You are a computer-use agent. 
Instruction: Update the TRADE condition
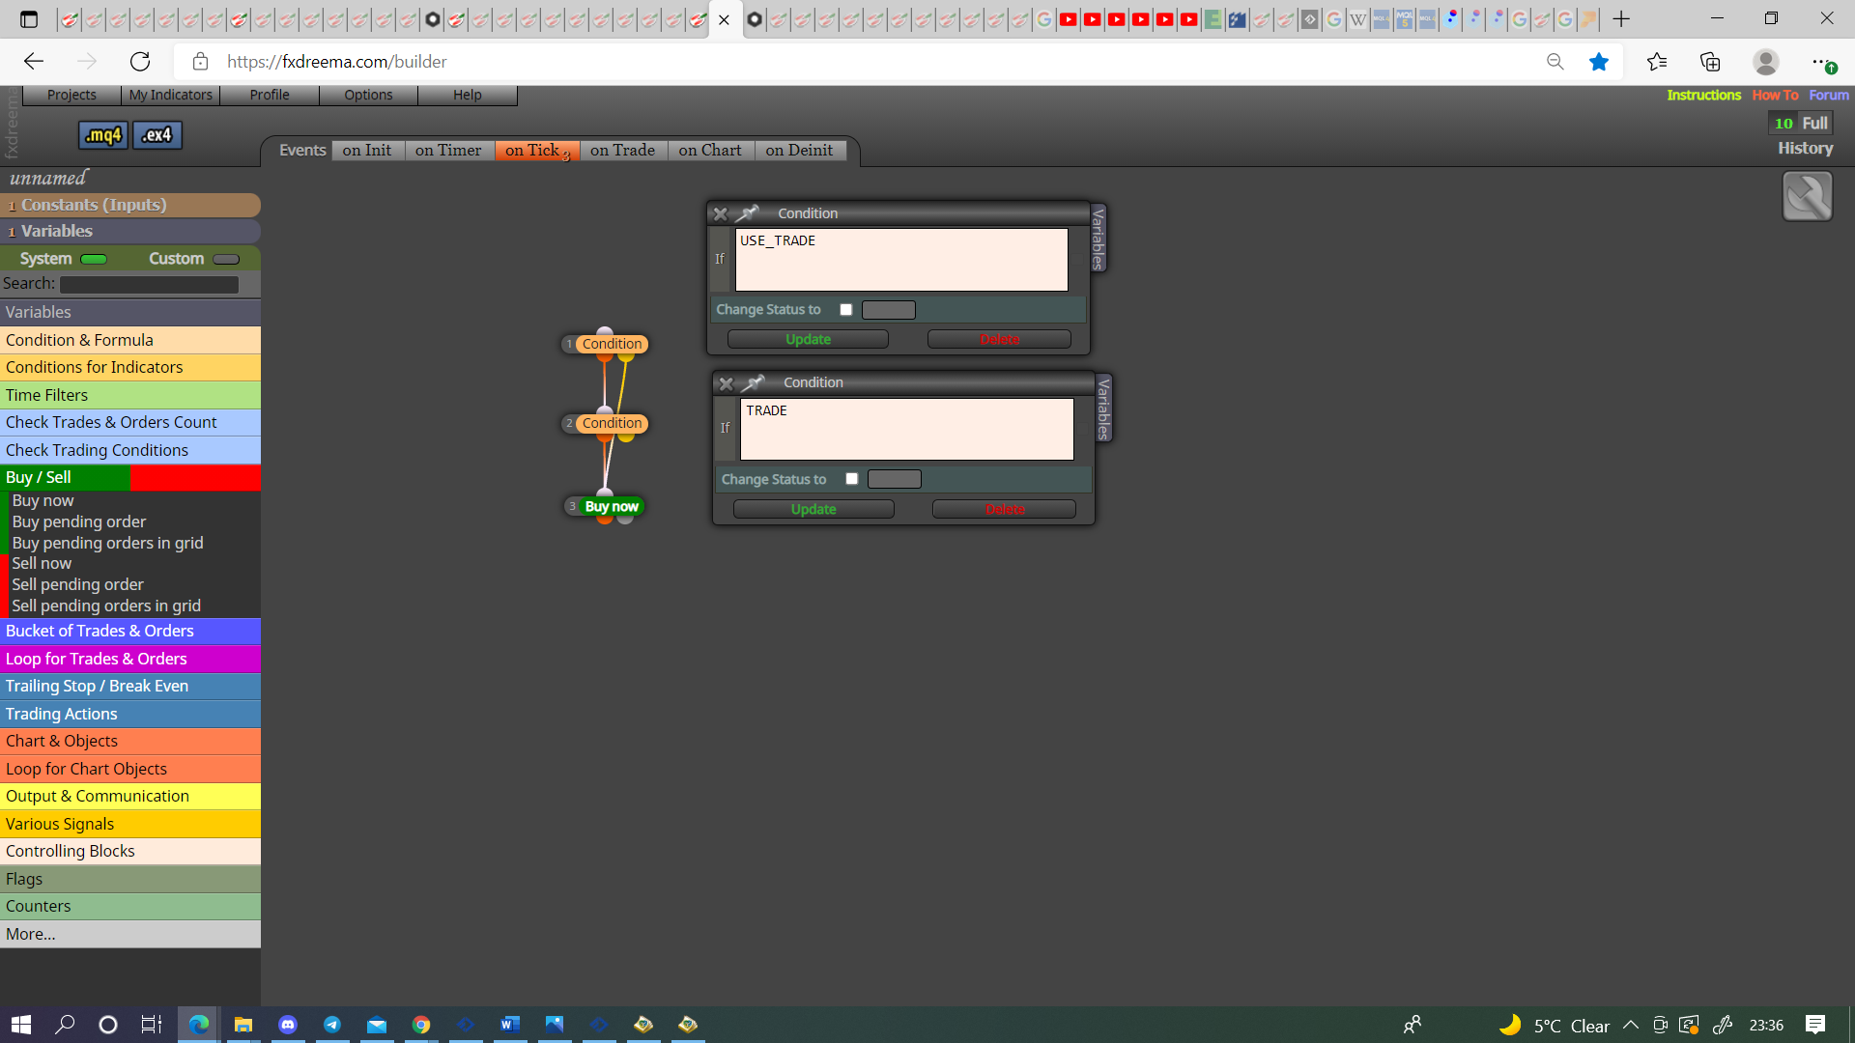click(813, 509)
